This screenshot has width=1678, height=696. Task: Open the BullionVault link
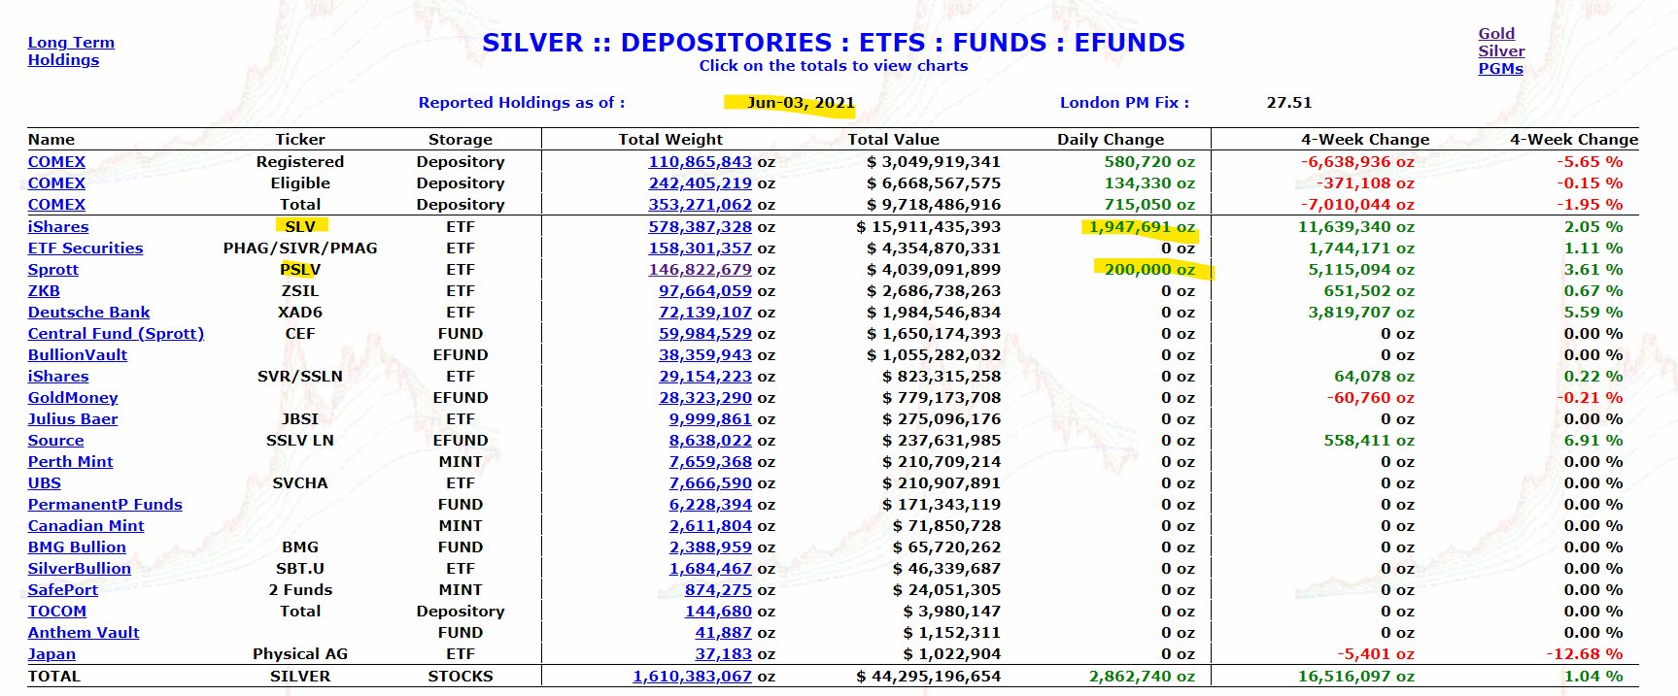pyautogui.click(x=78, y=354)
